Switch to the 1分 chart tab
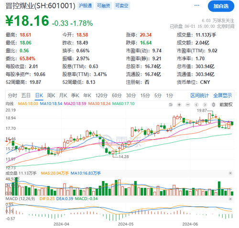This screenshot has width=239, height=228. pos(170,95)
